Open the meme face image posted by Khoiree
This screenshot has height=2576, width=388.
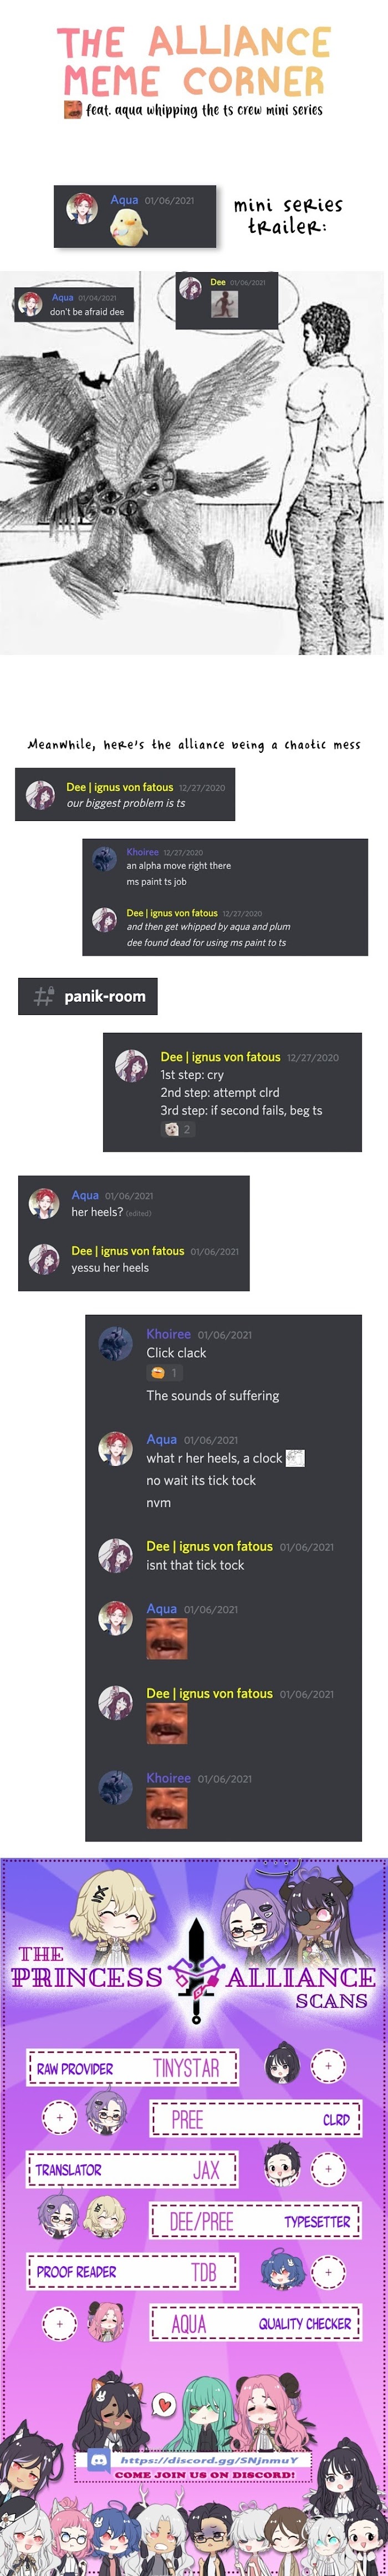click(x=167, y=1809)
